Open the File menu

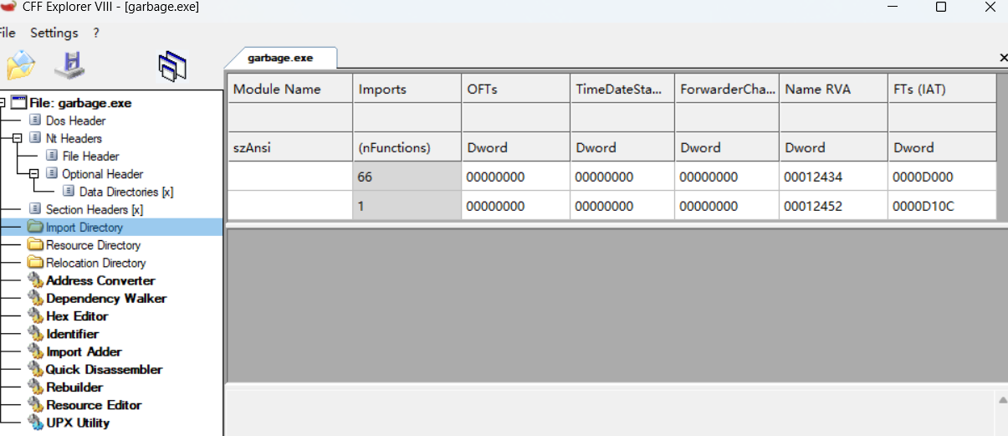tap(8, 33)
